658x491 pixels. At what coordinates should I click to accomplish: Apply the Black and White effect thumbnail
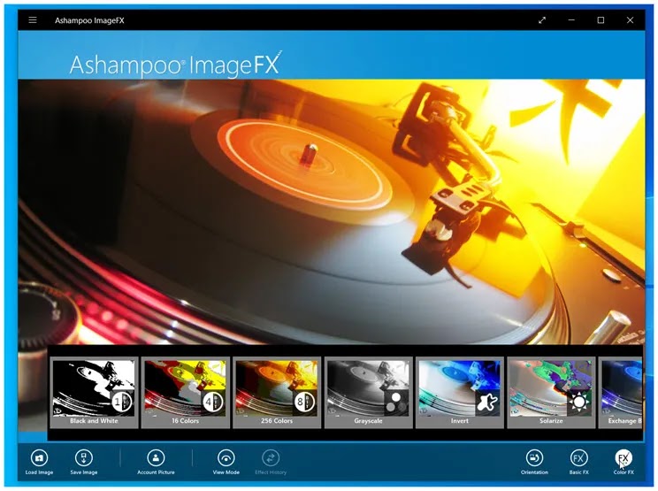[x=94, y=393]
